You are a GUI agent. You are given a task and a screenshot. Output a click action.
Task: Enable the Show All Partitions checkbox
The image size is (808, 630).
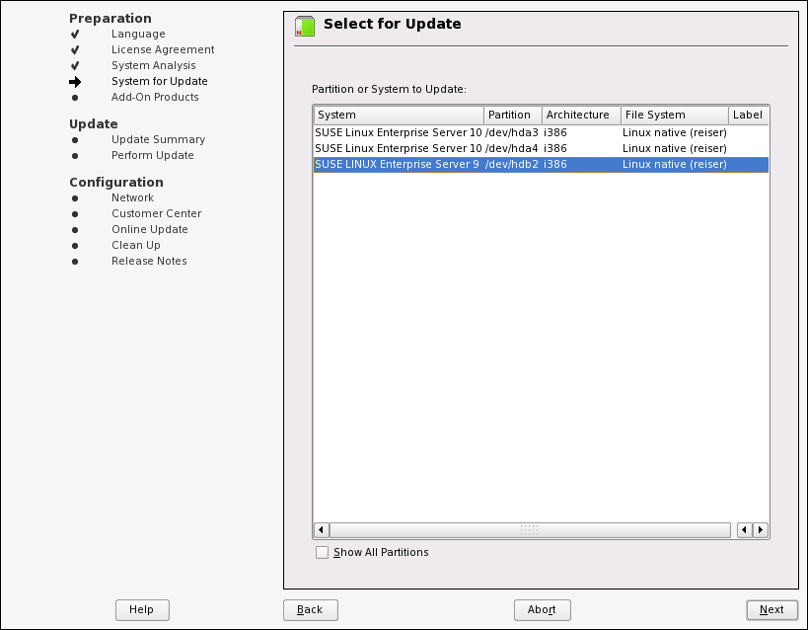point(322,553)
